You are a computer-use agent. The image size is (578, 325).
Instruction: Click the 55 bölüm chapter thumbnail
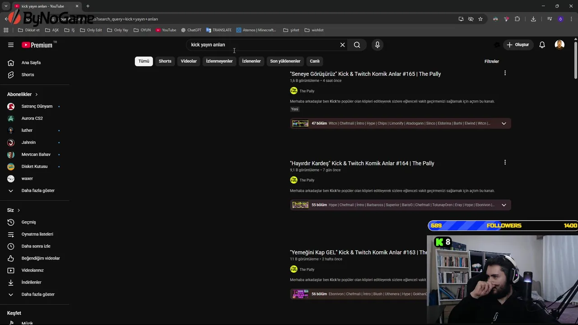pyautogui.click(x=300, y=205)
